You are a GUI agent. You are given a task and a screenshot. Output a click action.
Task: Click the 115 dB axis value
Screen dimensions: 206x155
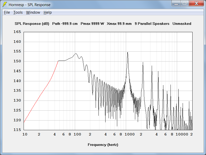17,130
